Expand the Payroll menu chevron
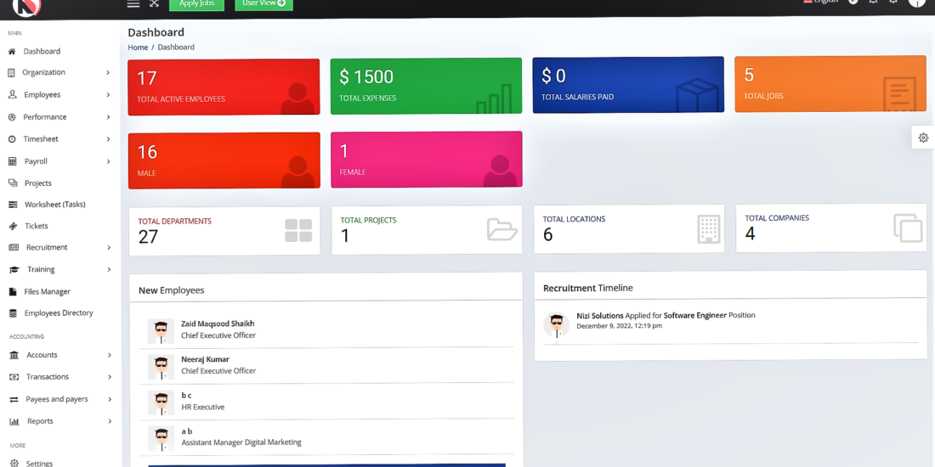 [x=109, y=161]
